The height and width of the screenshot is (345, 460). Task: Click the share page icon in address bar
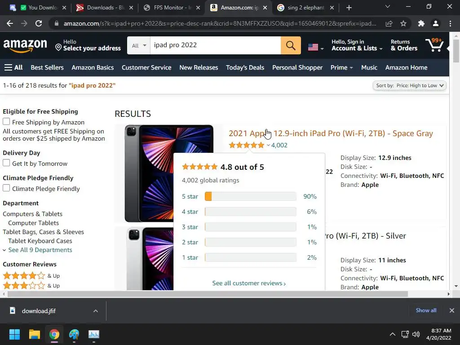(389, 23)
